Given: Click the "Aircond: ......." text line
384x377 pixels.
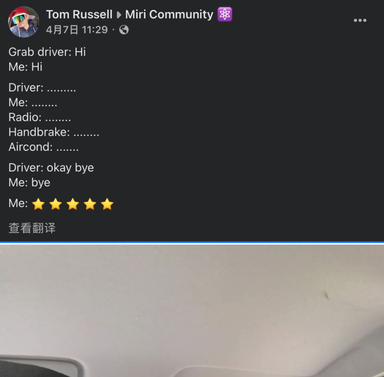Looking at the screenshot, I should tap(44, 147).
